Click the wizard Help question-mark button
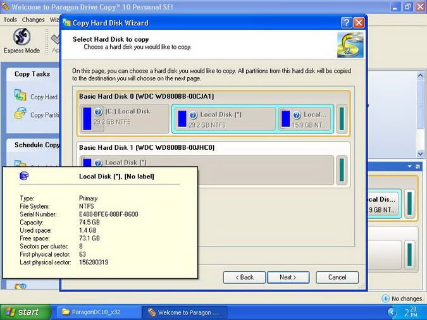The width and height of the screenshot is (427, 320). point(346,23)
